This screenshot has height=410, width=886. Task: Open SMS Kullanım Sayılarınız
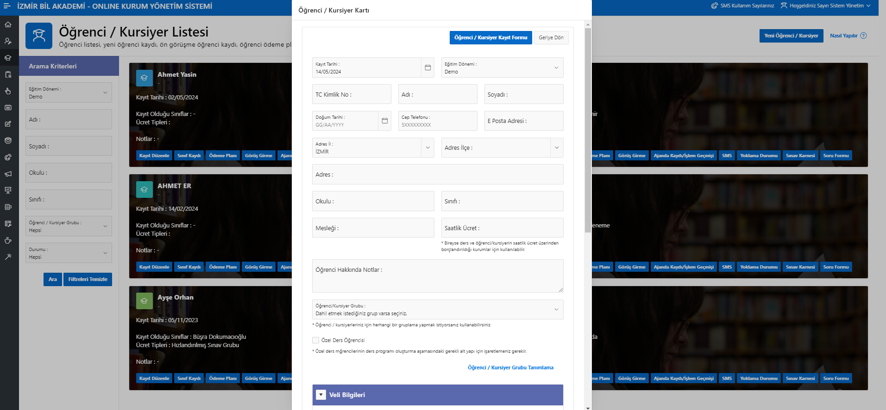(x=742, y=6)
